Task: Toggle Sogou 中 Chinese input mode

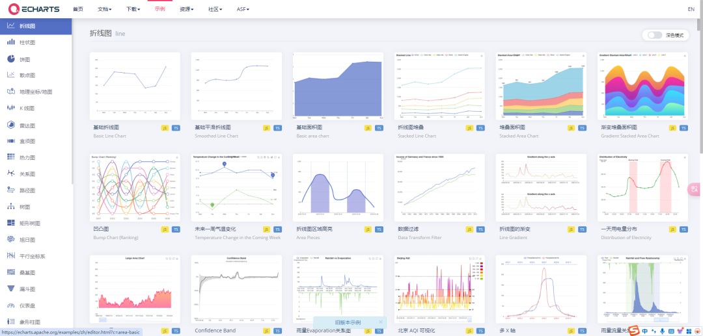Action: pos(644,331)
